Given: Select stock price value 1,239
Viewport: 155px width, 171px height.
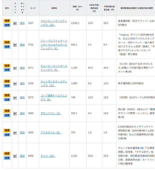Looking at the screenshot, I should [x=74, y=68].
